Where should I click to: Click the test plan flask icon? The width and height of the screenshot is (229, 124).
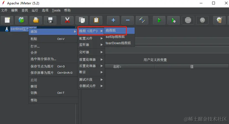pos(7,29)
